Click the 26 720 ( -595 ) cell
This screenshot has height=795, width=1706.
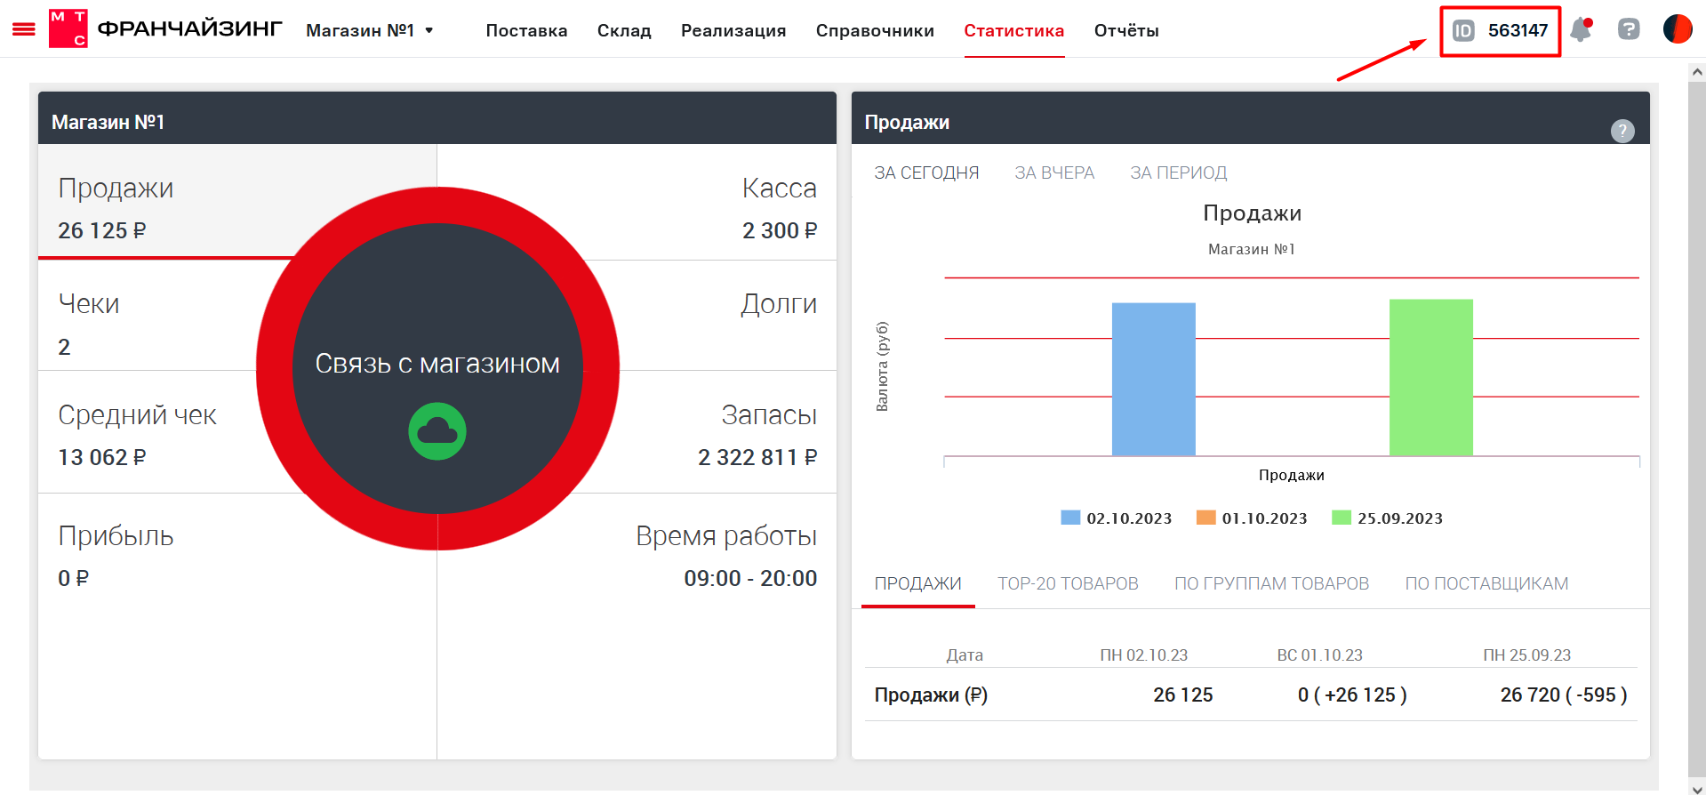[x=1564, y=695]
